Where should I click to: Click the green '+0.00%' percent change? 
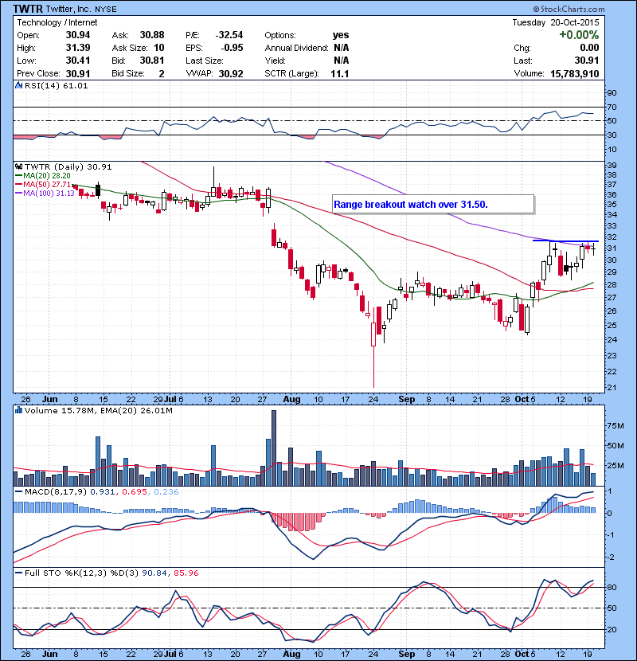coord(579,34)
